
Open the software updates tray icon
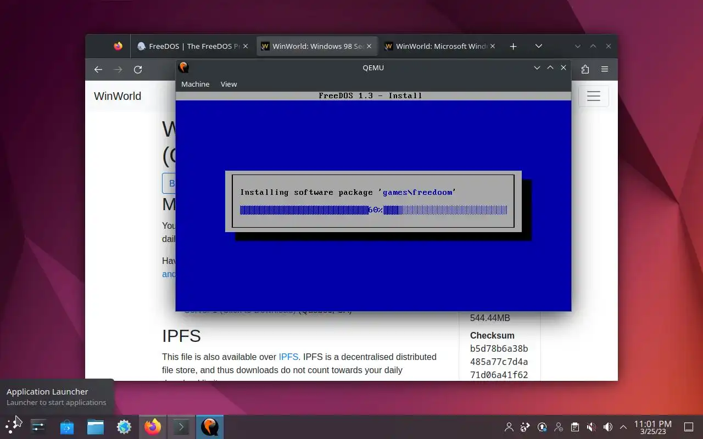(542, 427)
